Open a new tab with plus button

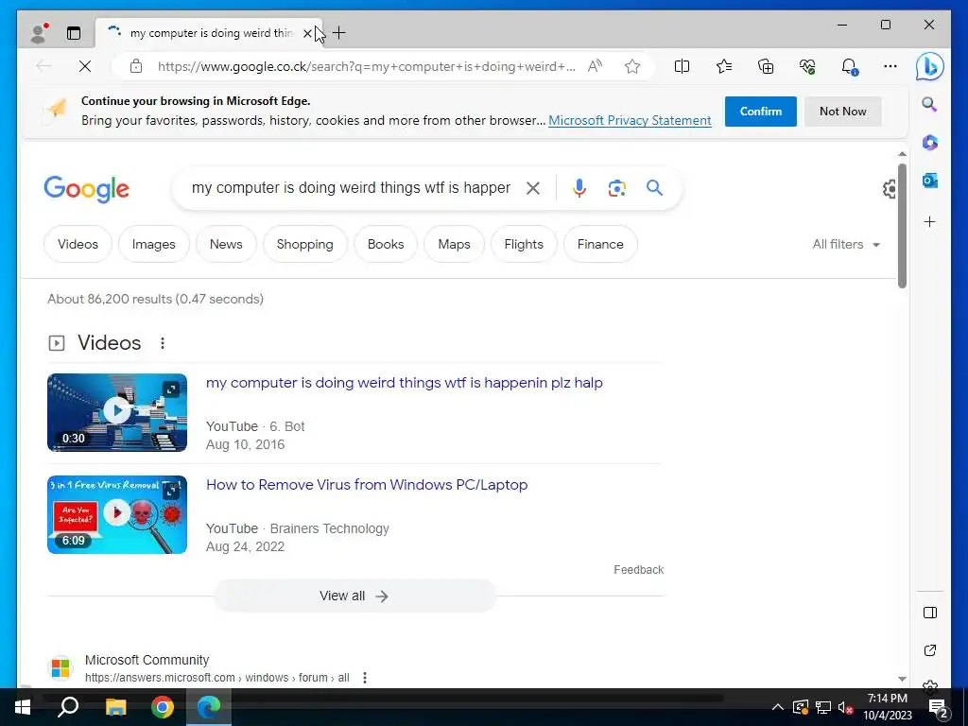[x=339, y=33]
